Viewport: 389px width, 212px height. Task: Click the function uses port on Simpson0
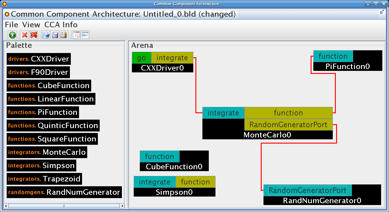point(195,182)
